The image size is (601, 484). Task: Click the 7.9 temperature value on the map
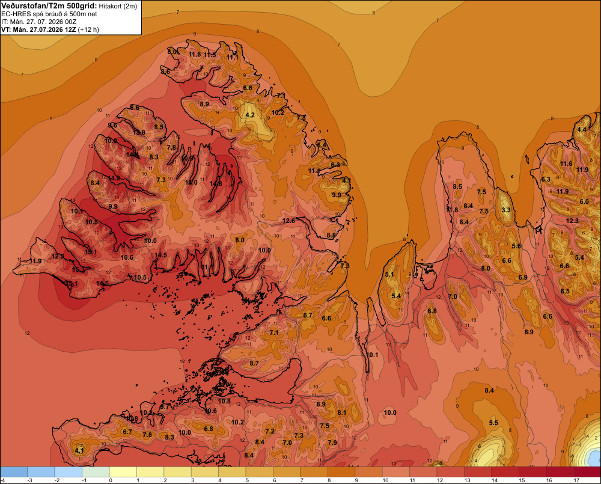332,442
